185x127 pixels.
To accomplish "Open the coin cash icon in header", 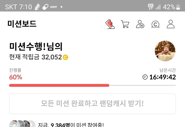I will [156, 24].
